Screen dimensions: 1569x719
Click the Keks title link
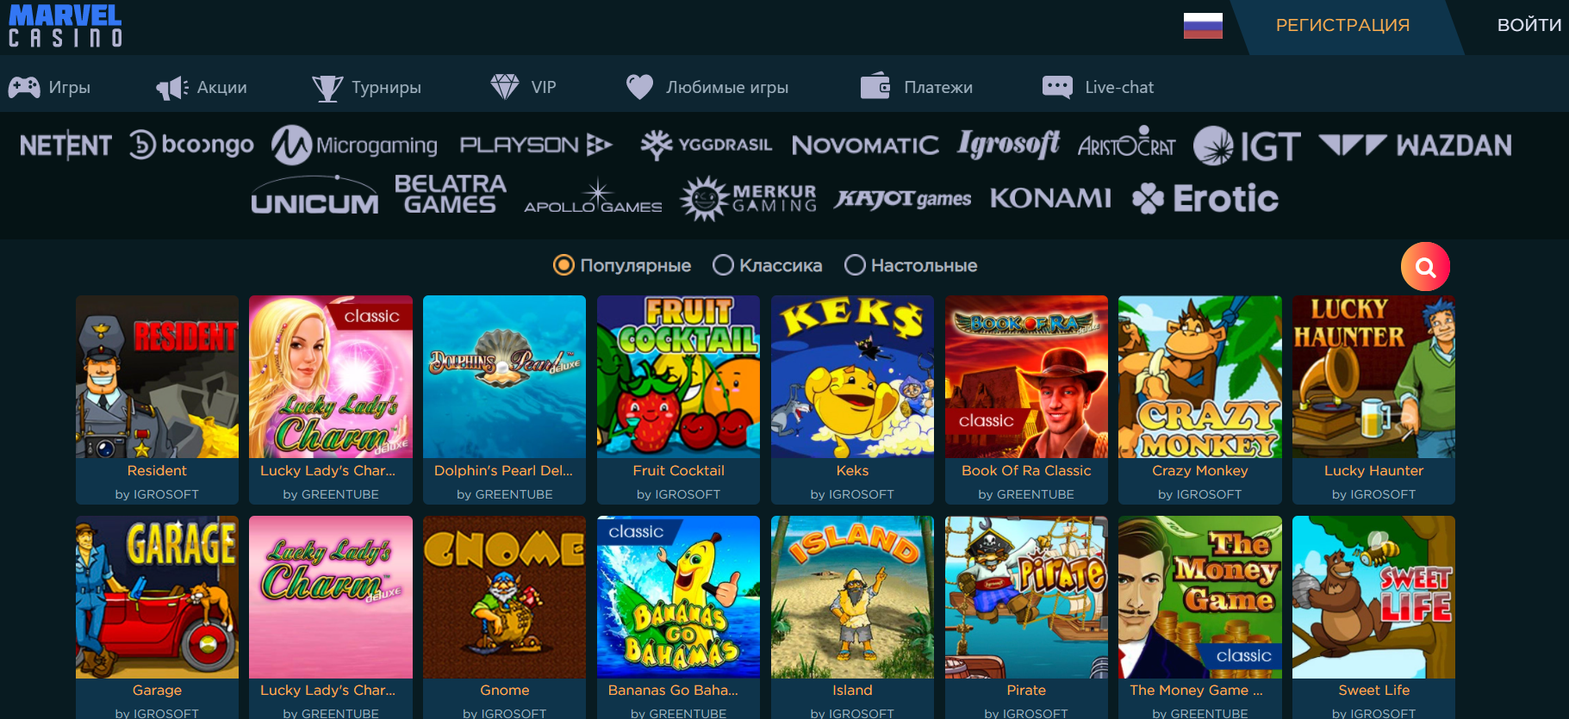852,470
